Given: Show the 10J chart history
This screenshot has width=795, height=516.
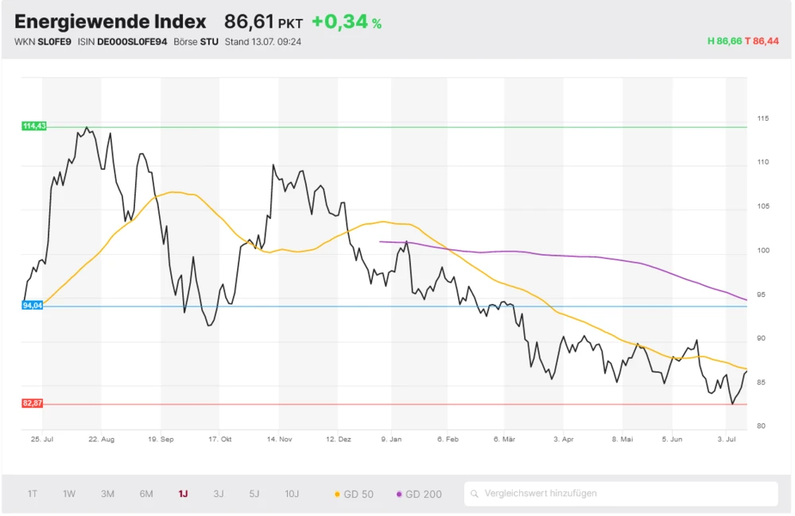Looking at the screenshot, I should click(x=292, y=494).
